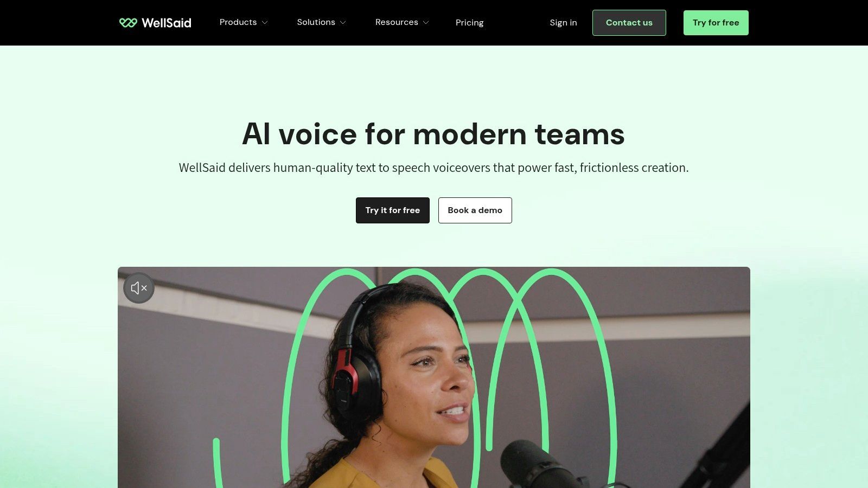Open the Pricing page
868x488 pixels.
(x=469, y=23)
